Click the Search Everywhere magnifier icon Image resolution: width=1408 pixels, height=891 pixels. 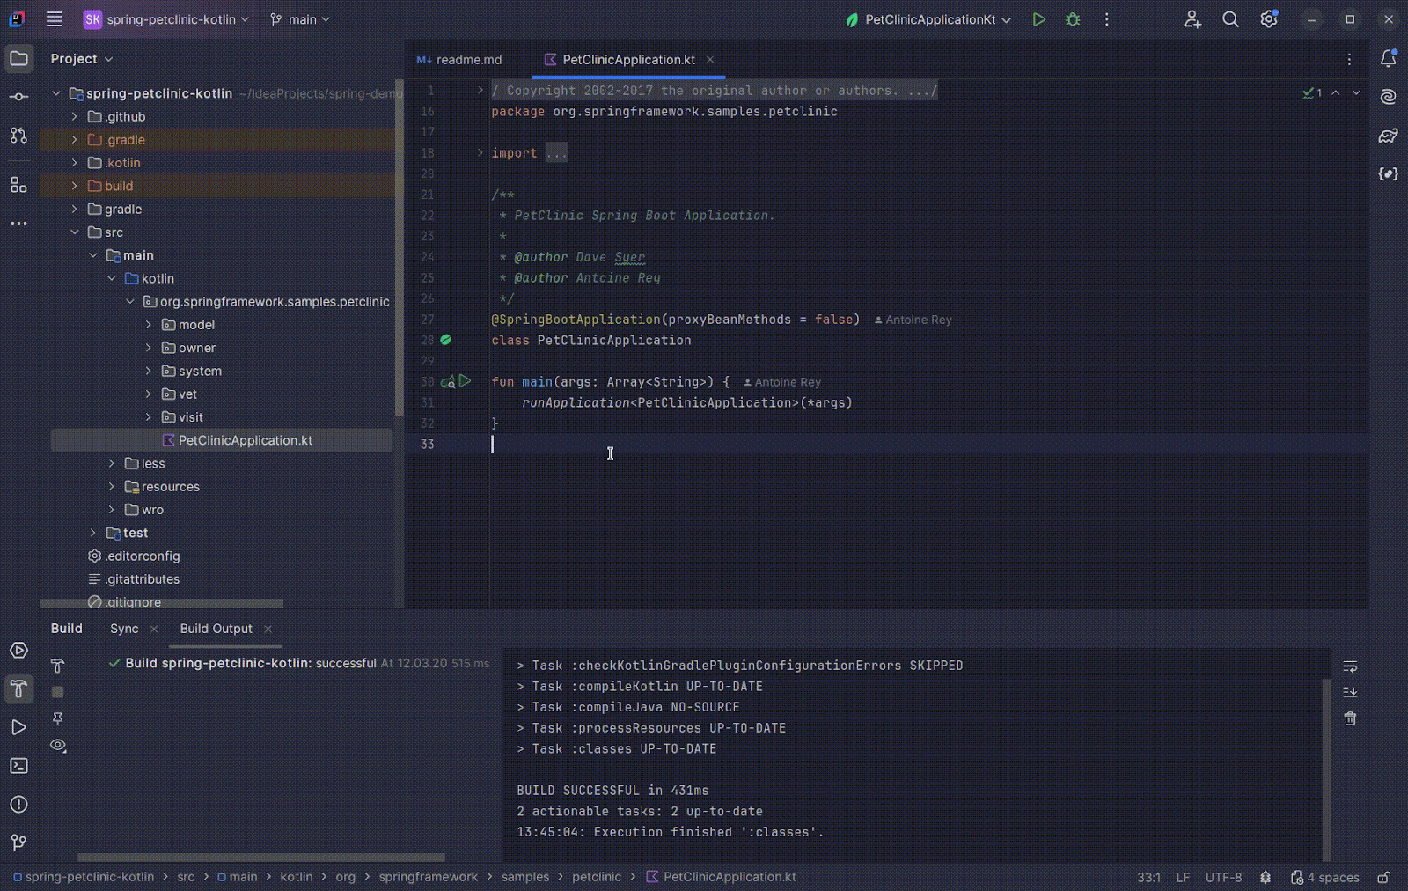(1230, 19)
